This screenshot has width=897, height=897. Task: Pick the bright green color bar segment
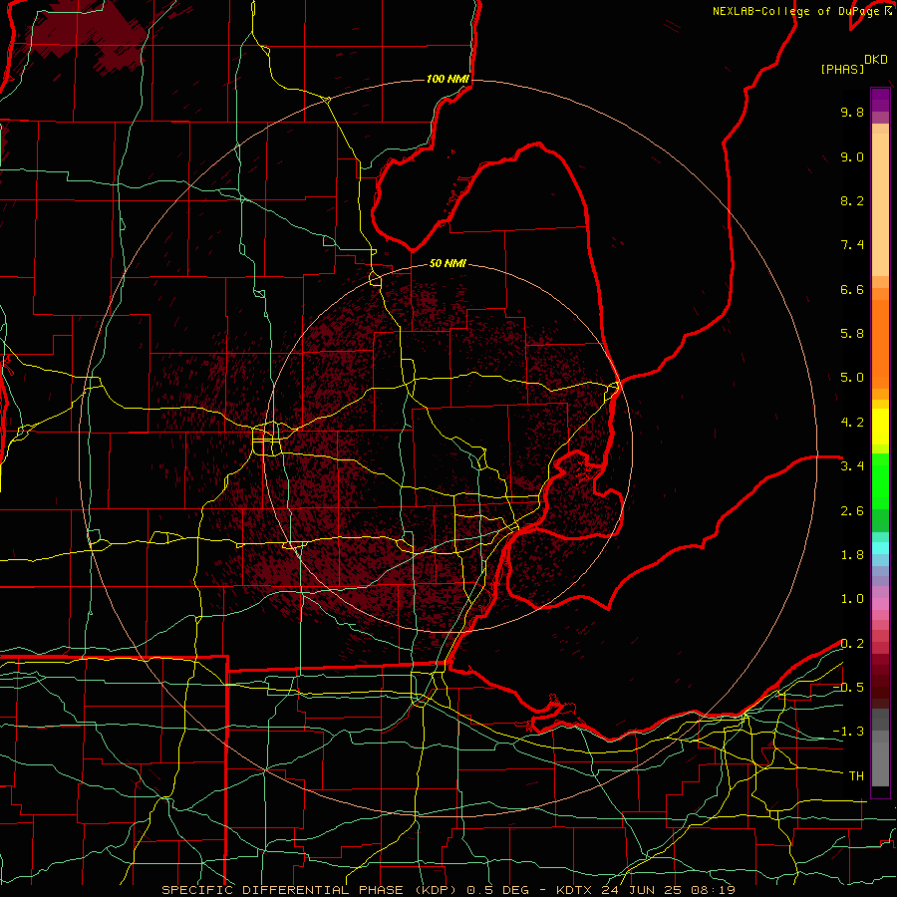(x=880, y=480)
